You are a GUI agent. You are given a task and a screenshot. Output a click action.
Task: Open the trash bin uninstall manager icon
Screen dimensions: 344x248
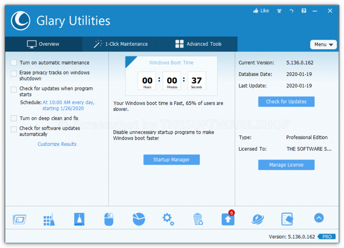[198, 219]
